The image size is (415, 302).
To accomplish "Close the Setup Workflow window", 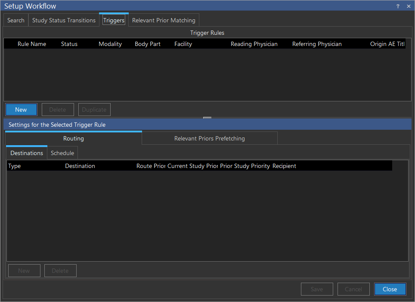I will tap(409, 6).
